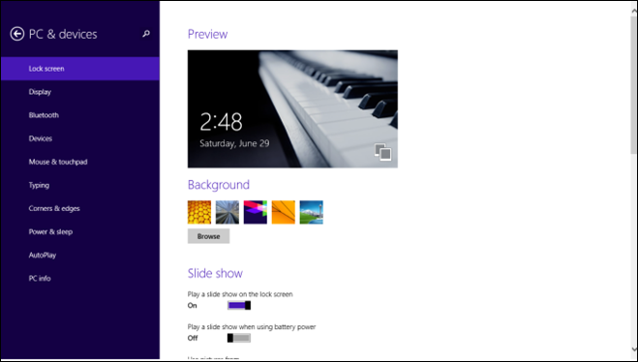Select the Typing category
Viewport: 638px width, 362px height.
pyautogui.click(x=80, y=185)
